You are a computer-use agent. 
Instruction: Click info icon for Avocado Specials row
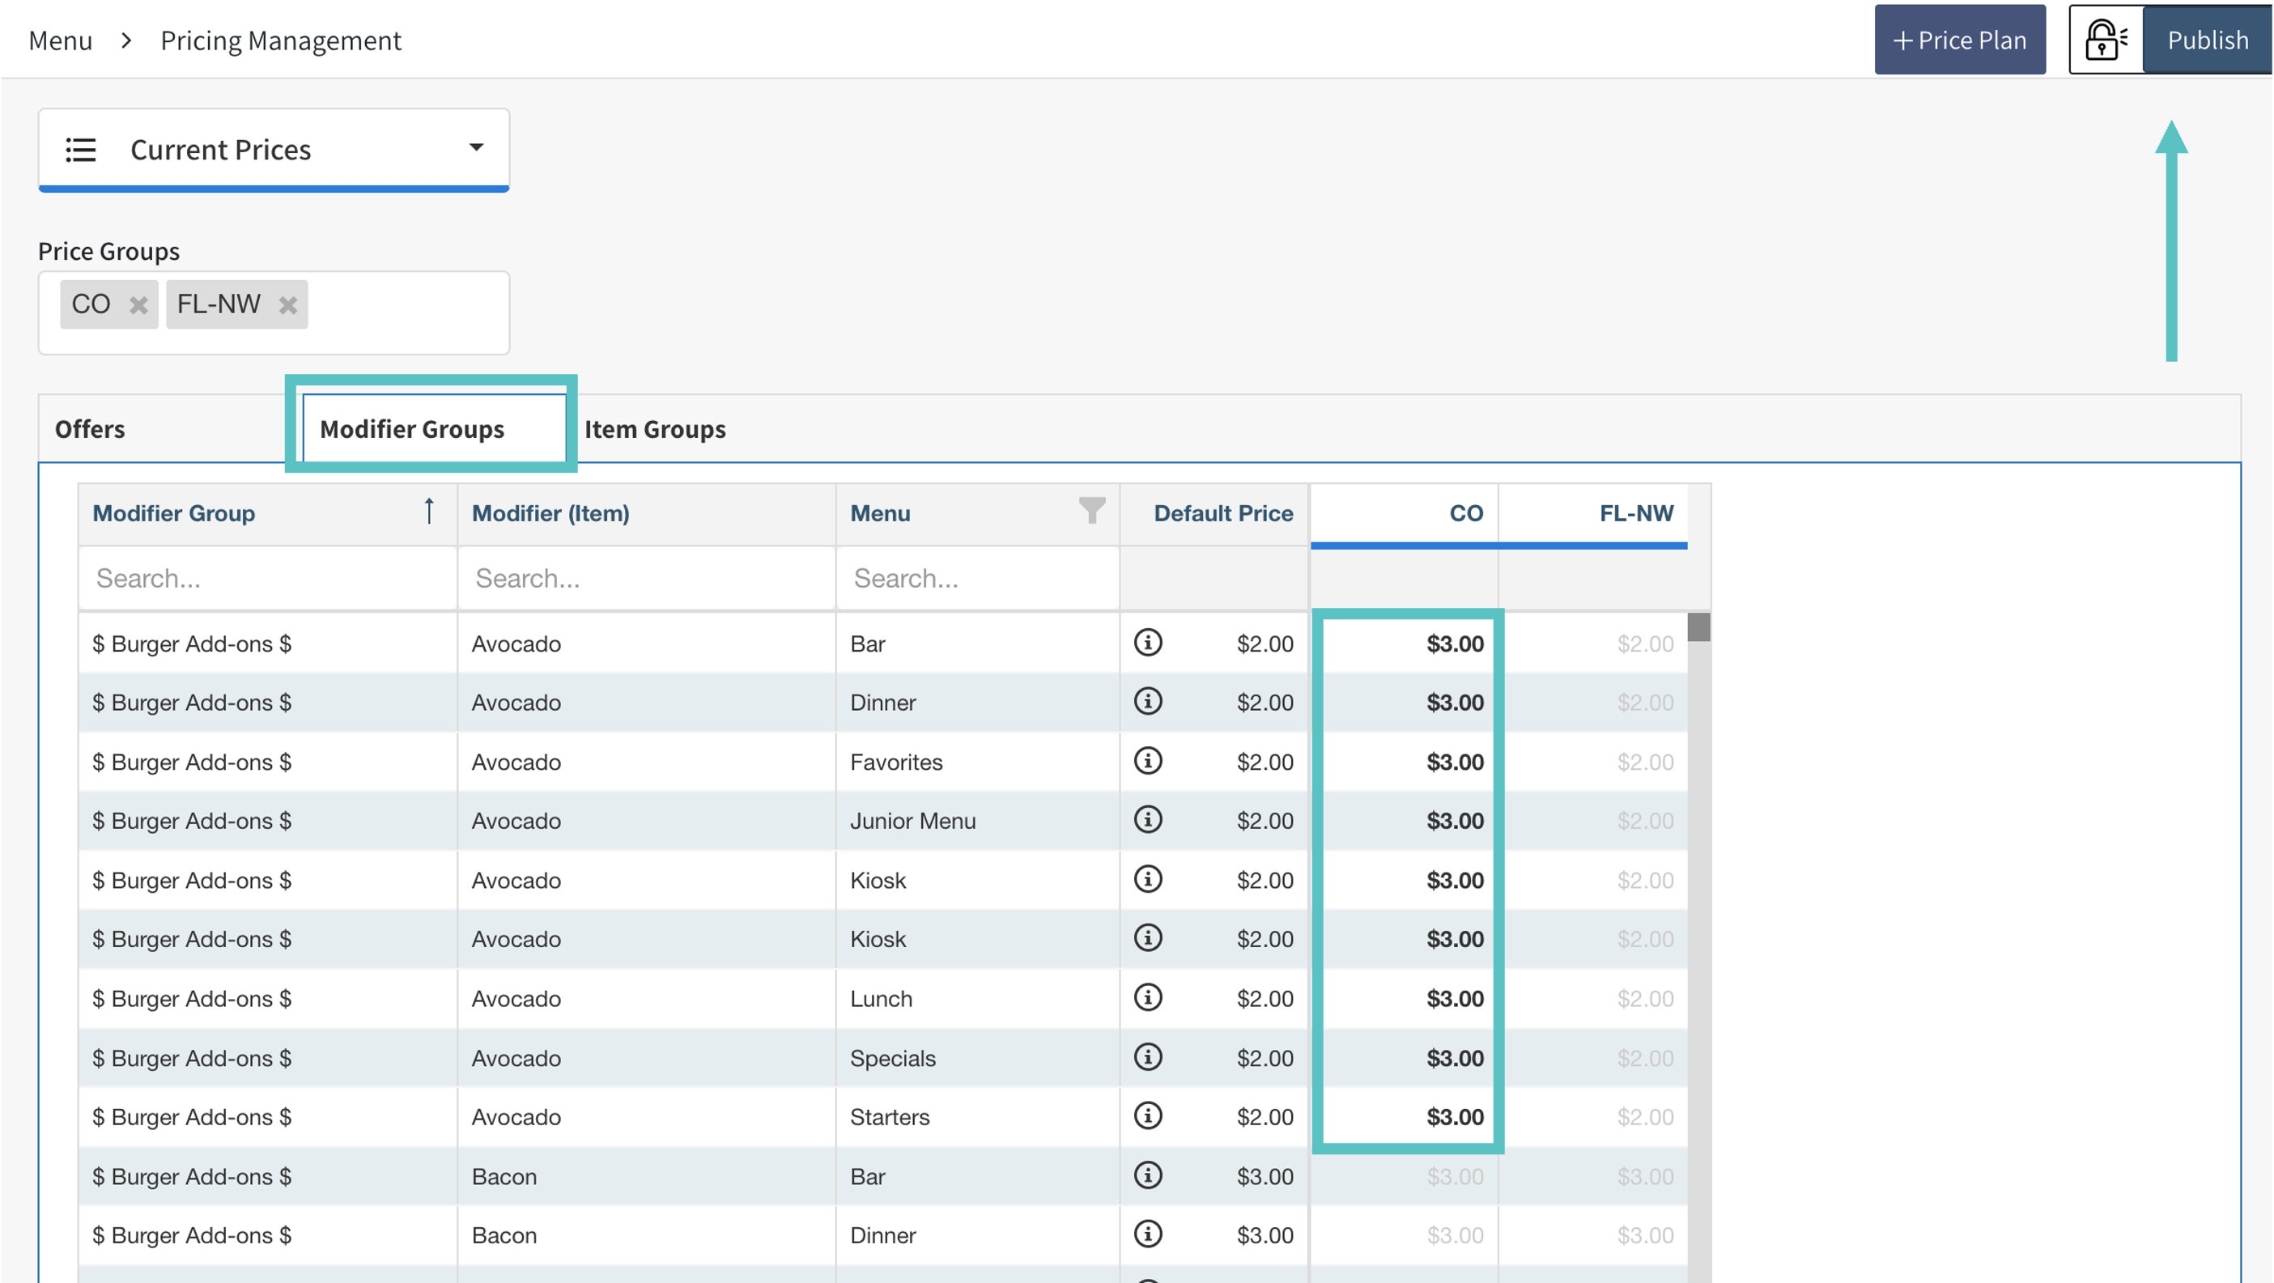click(1148, 1057)
